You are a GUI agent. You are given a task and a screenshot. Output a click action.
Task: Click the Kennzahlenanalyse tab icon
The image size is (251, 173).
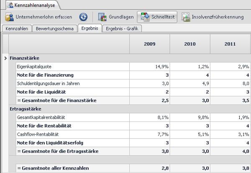tap(10, 5)
